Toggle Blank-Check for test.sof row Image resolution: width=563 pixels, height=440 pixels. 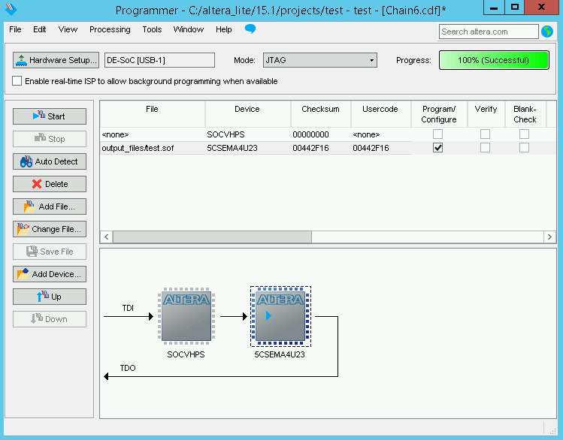click(x=524, y=148)
